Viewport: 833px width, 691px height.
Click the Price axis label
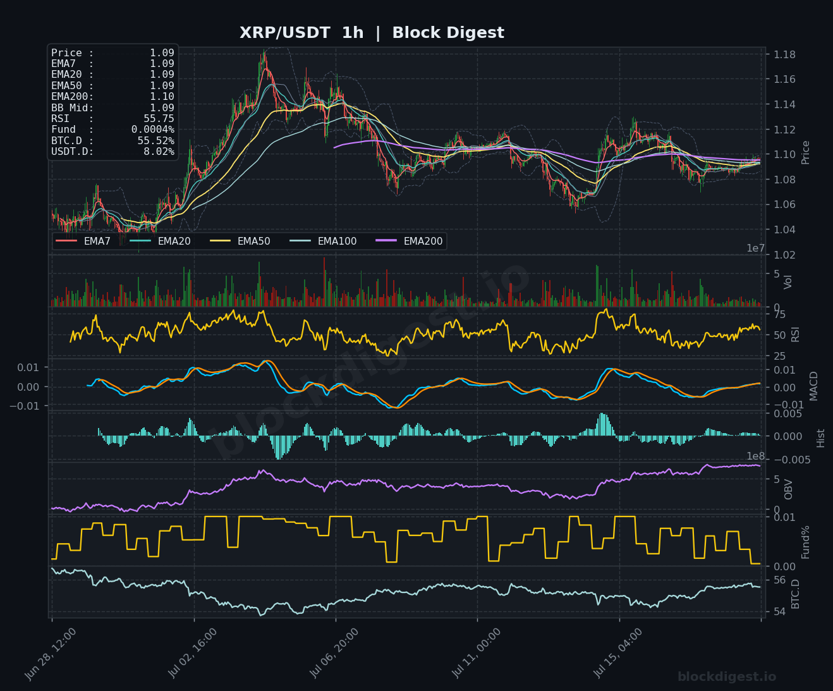tap(805, 152)
